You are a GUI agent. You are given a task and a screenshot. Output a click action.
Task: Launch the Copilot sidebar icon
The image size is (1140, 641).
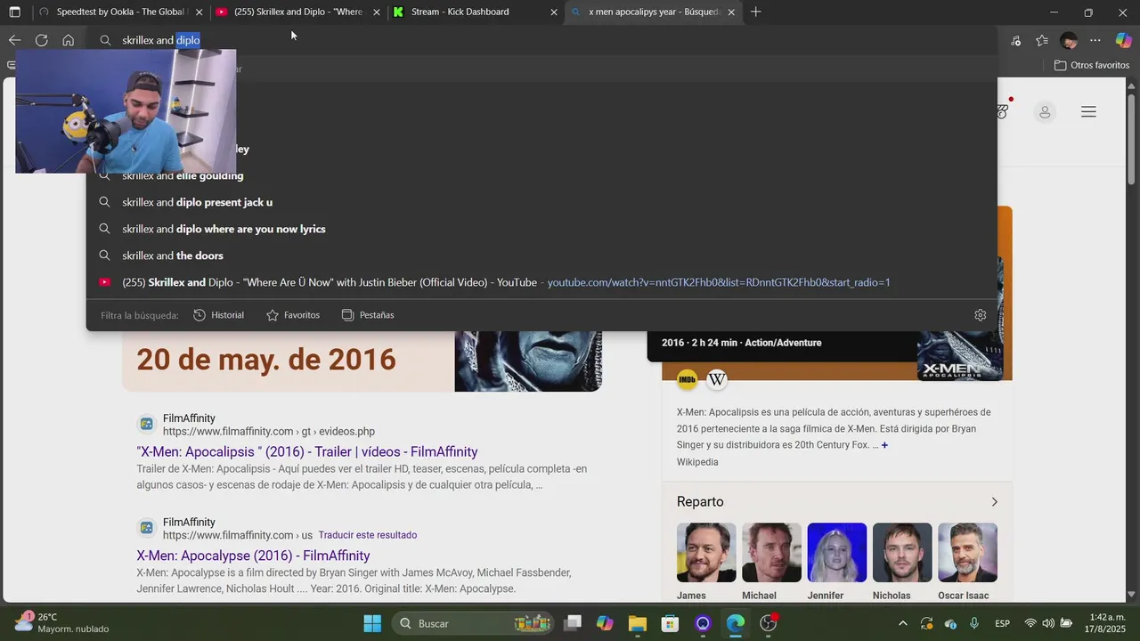(x=1124, y=40)
